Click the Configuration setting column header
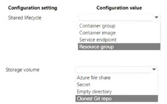The width and height of the screenshot is (167, 104). pos(33,8)
